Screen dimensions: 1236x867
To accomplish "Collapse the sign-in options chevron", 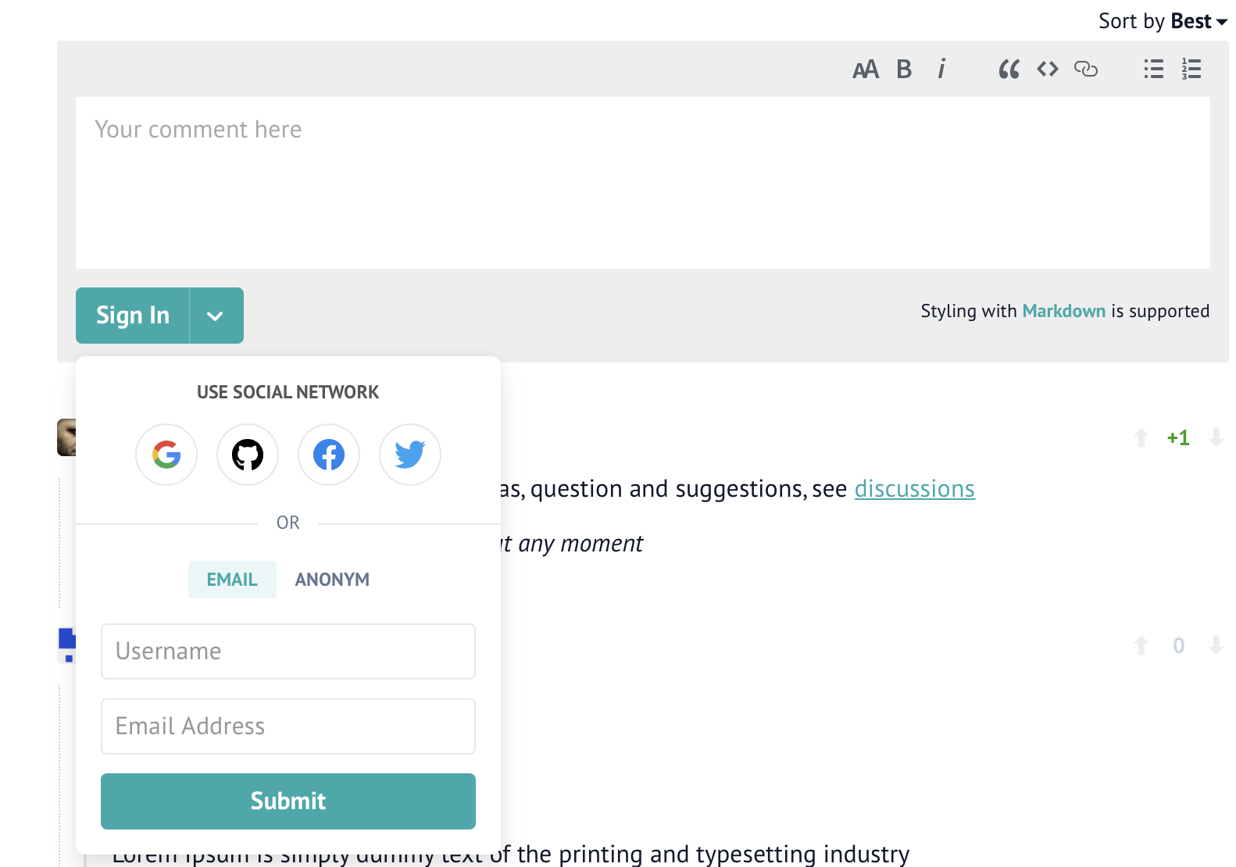I will coord(216,316).
